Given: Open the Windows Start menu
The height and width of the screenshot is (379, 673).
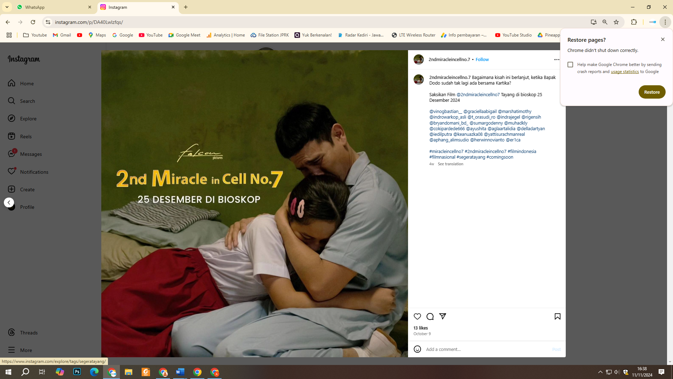Looking at the screenshot, I should click(8, 372).
